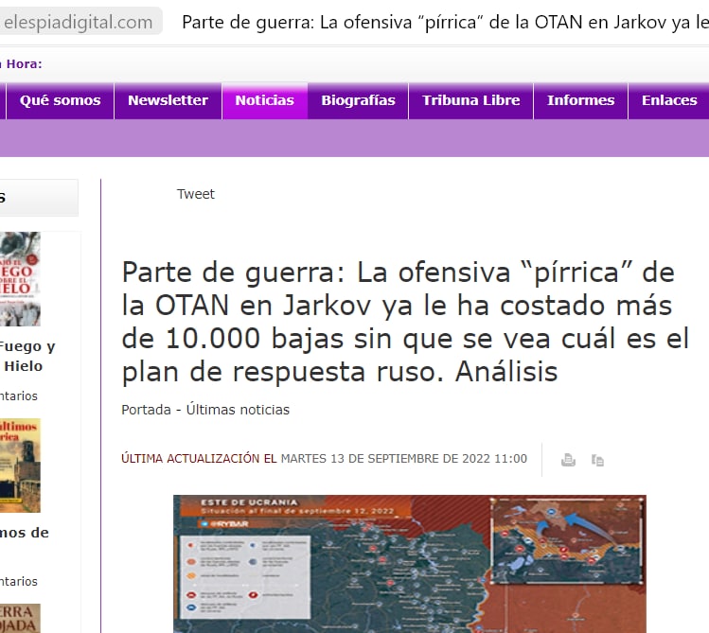Click the Últimas noticias breadcrumb link
709x633 pixels.
tap(238, 410)
